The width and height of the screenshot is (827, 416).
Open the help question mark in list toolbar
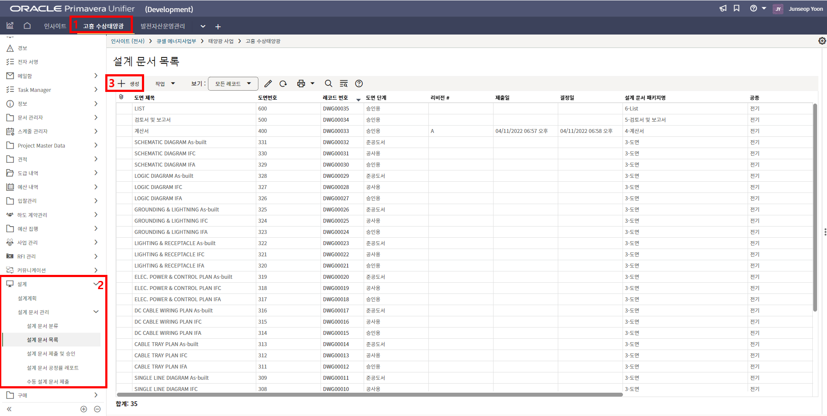359,84
